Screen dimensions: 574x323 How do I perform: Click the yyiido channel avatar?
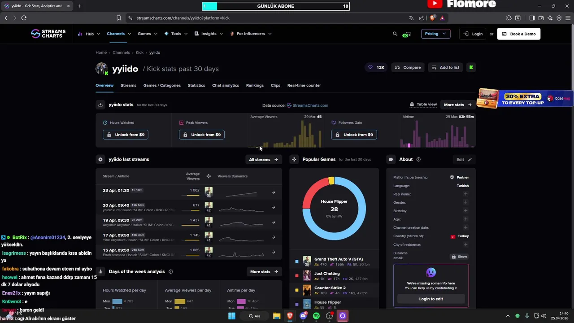point(102,69)
